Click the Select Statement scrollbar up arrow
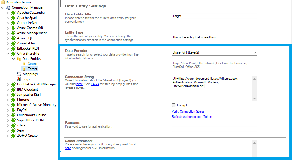Image resolution: width=292 pixels, height=160 pixels. pyautogui.click(x=254, y=143)
